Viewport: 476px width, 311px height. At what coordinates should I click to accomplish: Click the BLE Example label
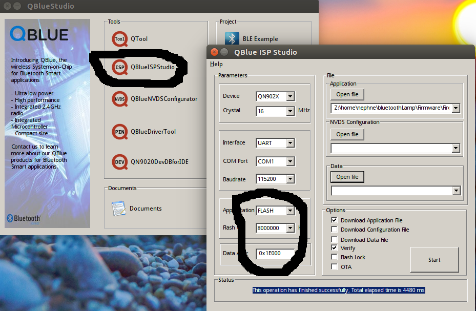point(260,39)
